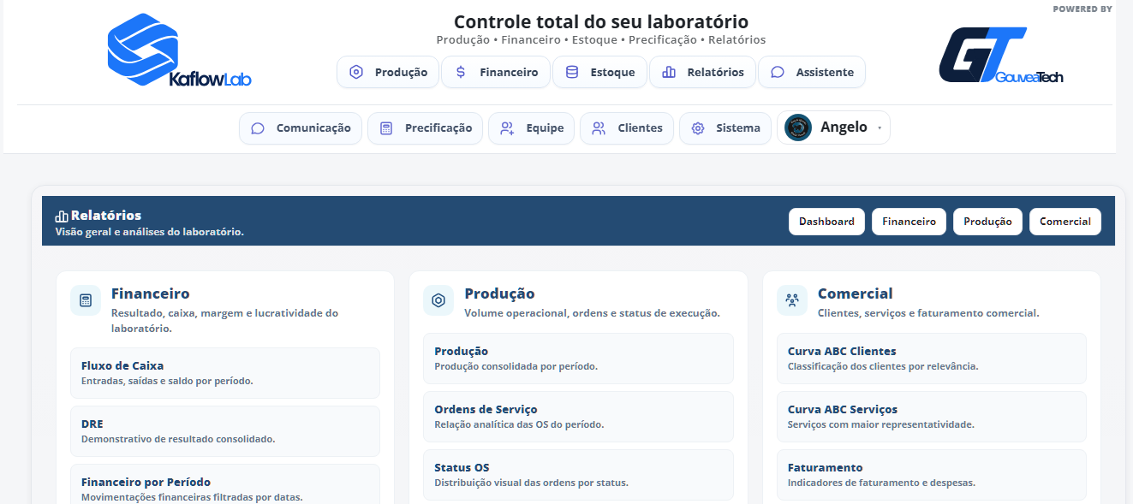Open the Assistente navigation item
The width and height of the screenshot is (1133, 504).
(x=812, y=73)
